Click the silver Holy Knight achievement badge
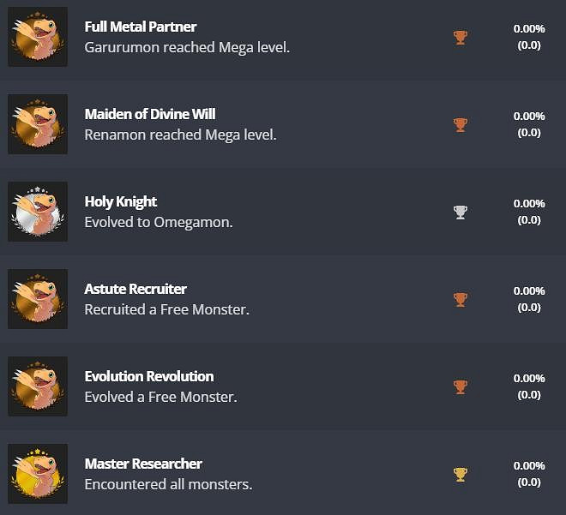 coord(38,212)
